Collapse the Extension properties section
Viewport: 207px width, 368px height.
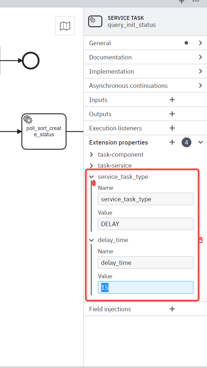pos(201,142)
